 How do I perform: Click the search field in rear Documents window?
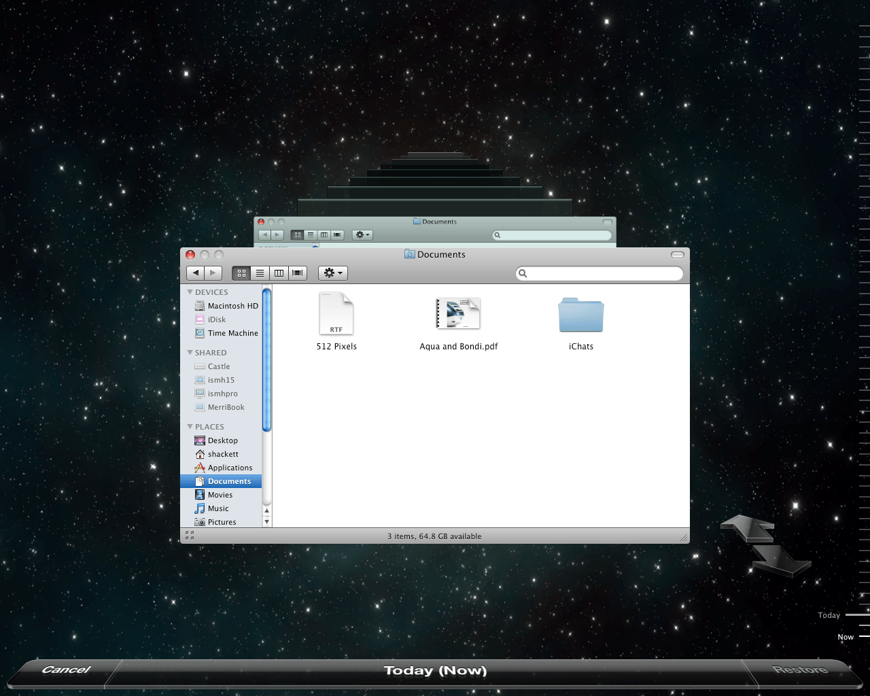[552, 235]
